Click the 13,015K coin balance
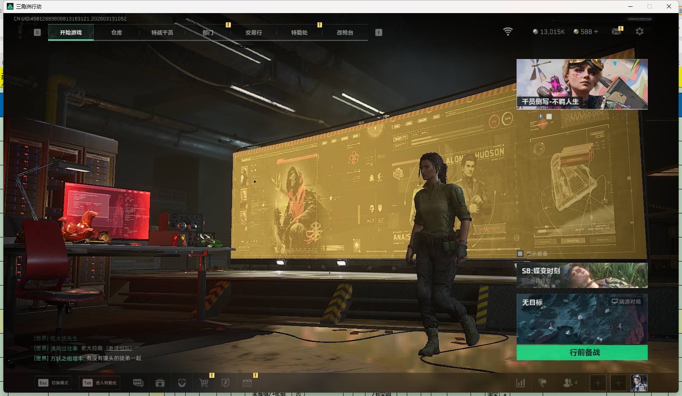The image size is (682, 396). click(549, 32)
